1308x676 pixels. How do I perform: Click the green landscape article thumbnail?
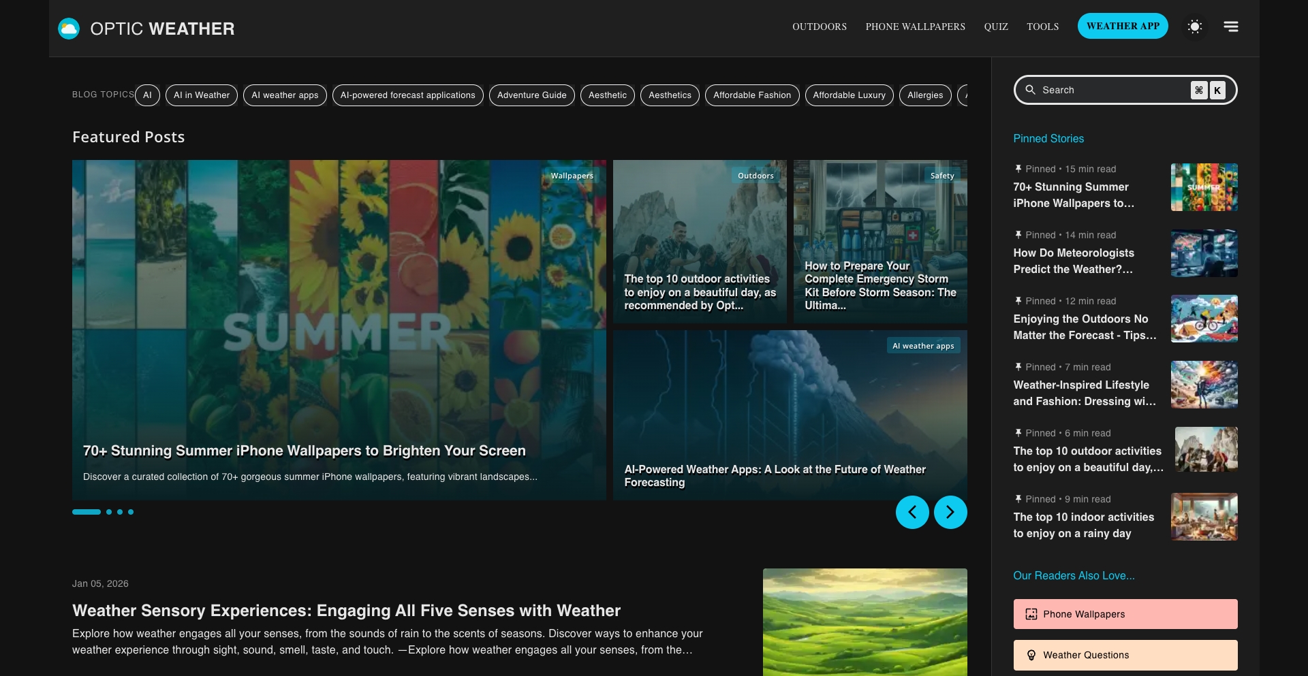tap(865, 621)
